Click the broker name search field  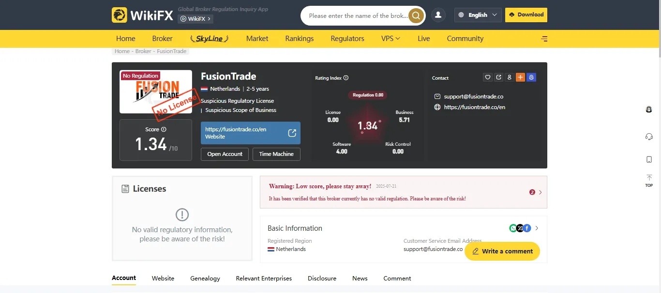tap(358, 15)
